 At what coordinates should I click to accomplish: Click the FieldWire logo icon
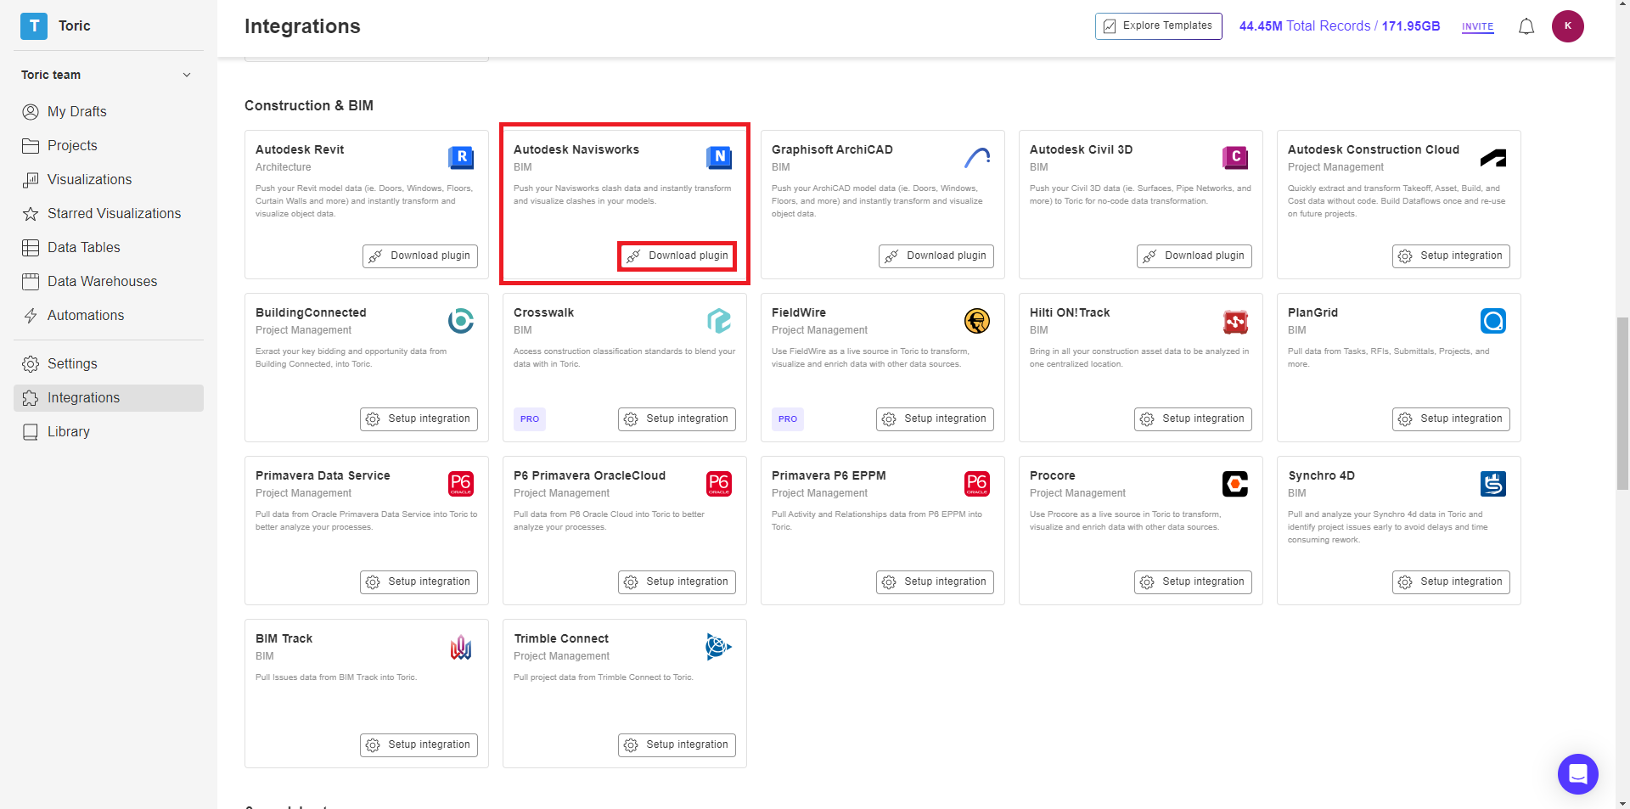(x=977, y=320)
